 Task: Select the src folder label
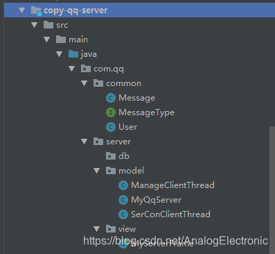click(x=62, y=25)
